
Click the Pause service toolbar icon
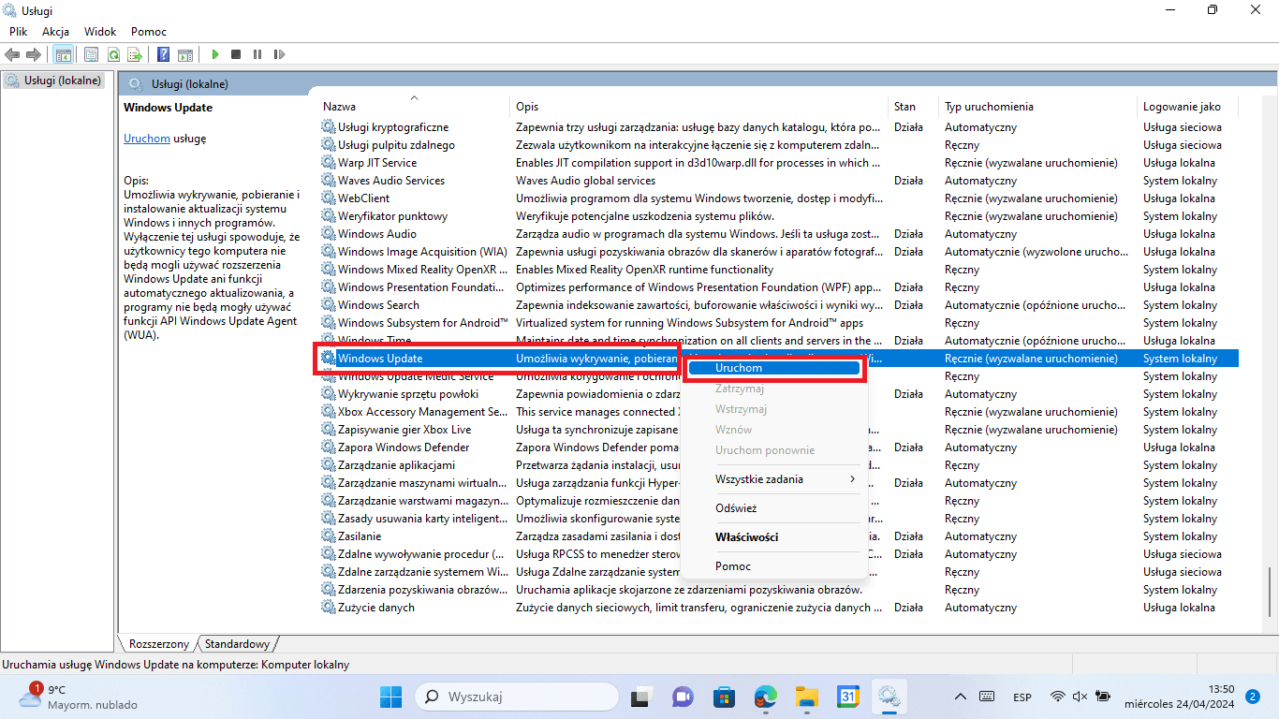click(257, 54)
